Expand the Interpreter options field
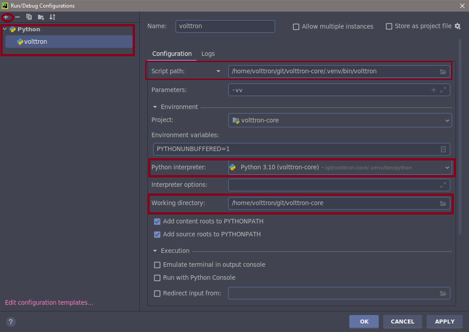The height and width of the screenshot is (332, 469). [443, 185]
